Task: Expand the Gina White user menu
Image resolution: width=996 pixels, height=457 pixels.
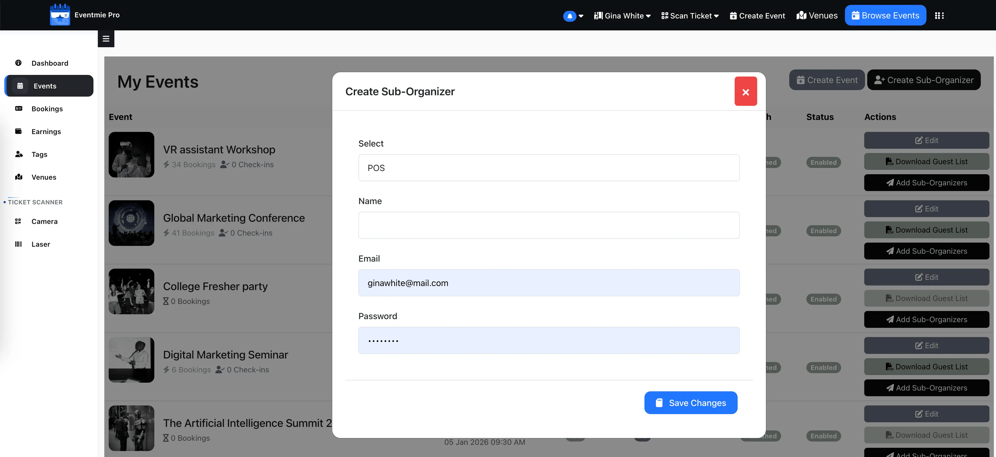Action: [622, 16]
